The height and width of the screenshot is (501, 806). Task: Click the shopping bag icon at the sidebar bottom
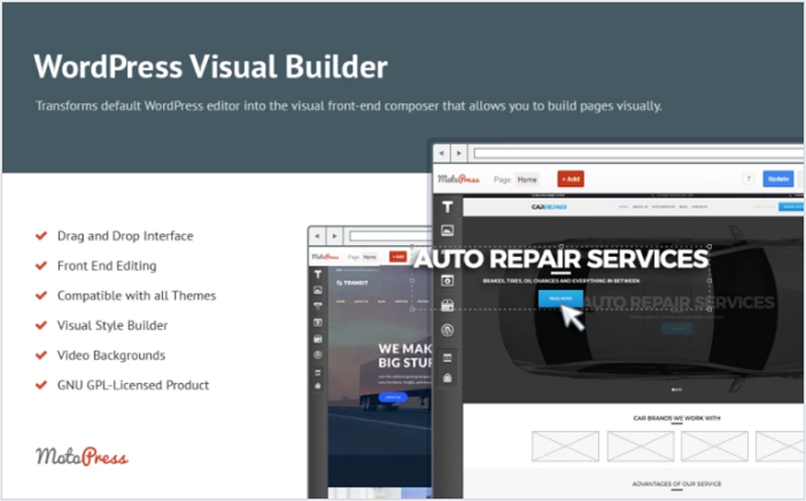(448, 378)
